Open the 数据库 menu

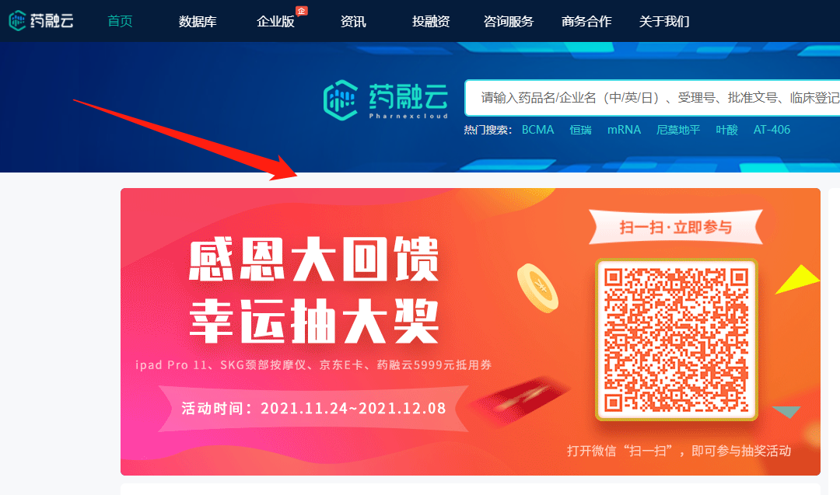(x=198, y=22)
